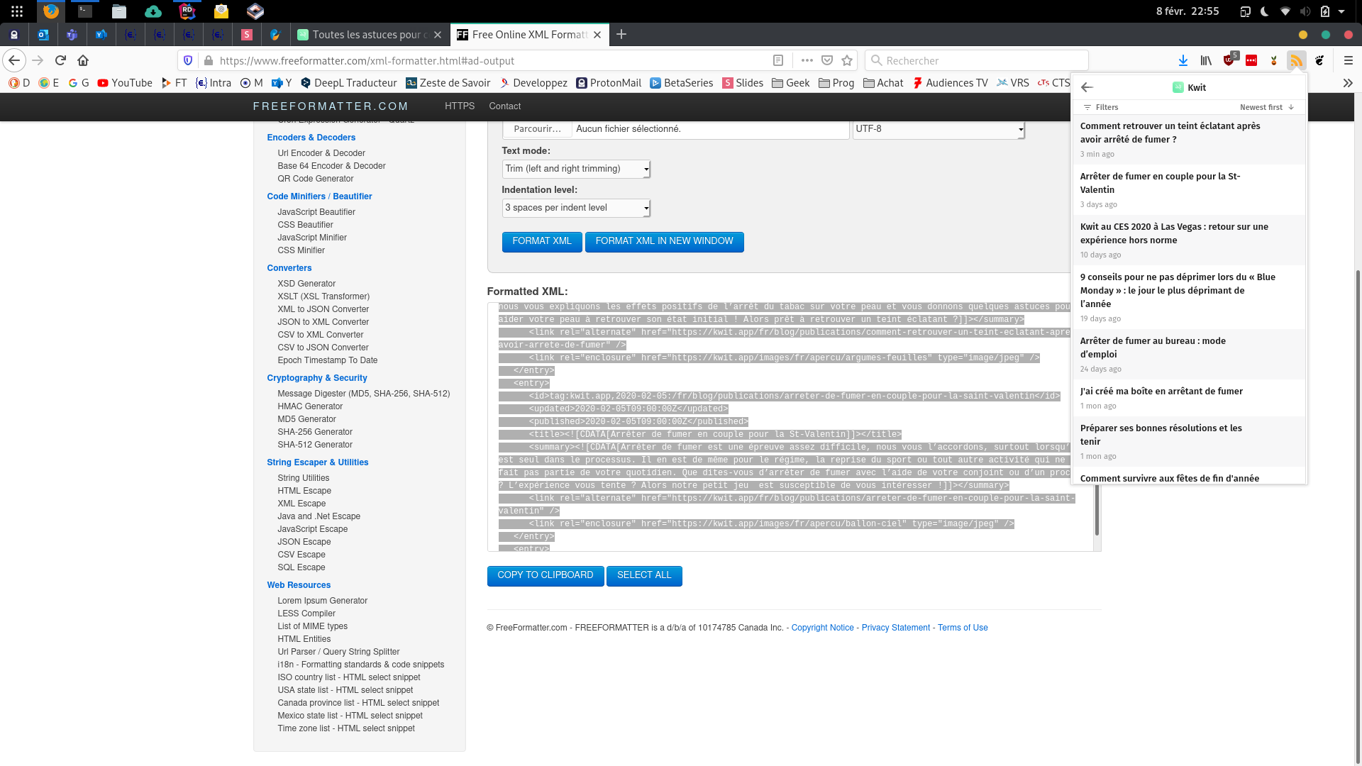Screen dimensions: 1362x766
Task: Open Filters in the Kwit feed panel
Action: 1101,107
